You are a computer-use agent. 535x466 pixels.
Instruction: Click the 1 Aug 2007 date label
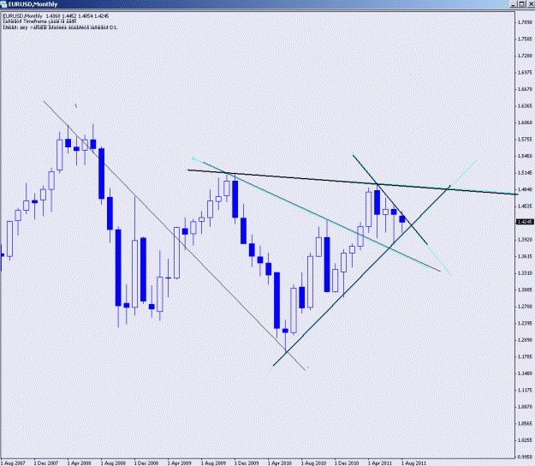pyautogui.click(x=13, y=463)
